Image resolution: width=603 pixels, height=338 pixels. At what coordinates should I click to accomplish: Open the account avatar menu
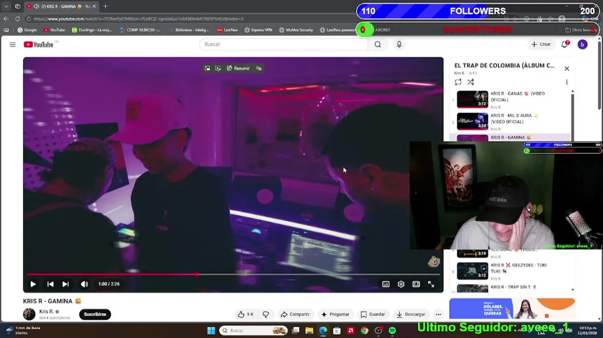(x=582, y=44)
